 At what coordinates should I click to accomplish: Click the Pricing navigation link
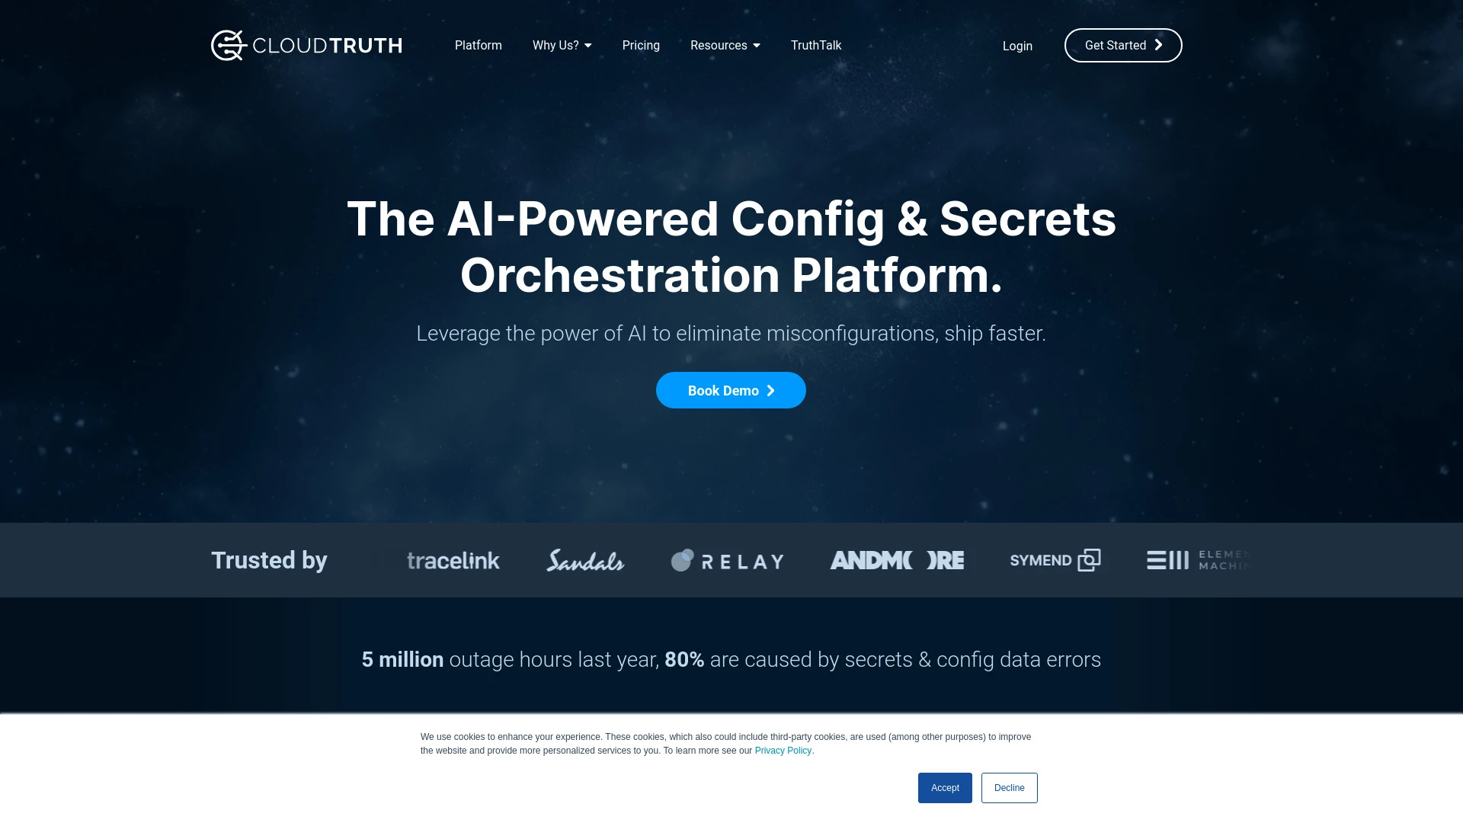tap(641, 45)
